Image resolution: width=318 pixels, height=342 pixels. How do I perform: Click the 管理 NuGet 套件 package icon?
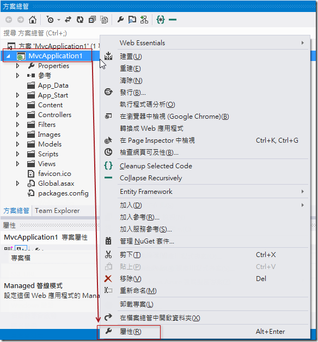(x=108, y=241)
